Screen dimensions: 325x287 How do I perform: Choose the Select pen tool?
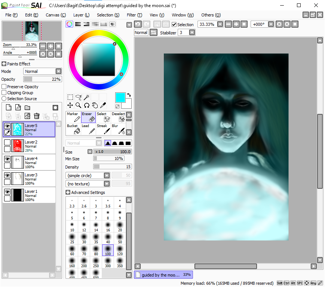104,117
